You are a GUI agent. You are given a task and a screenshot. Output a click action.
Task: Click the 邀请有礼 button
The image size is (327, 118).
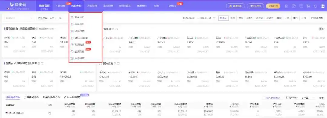pyautogui.click(x=236, y=6)
